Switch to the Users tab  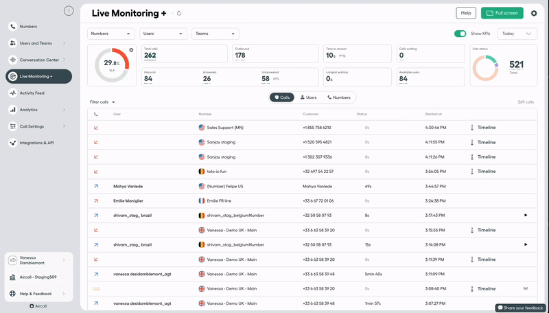point(308,97)
